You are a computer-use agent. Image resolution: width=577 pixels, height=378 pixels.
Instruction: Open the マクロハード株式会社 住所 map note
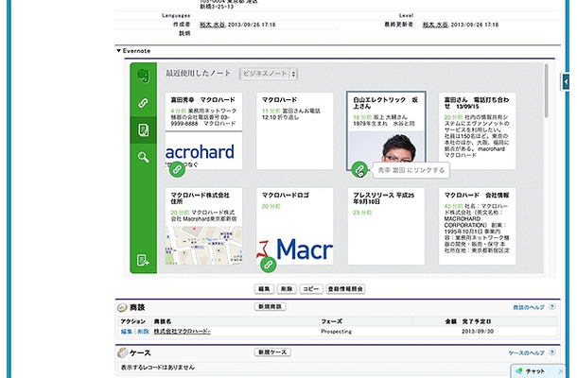204,226
